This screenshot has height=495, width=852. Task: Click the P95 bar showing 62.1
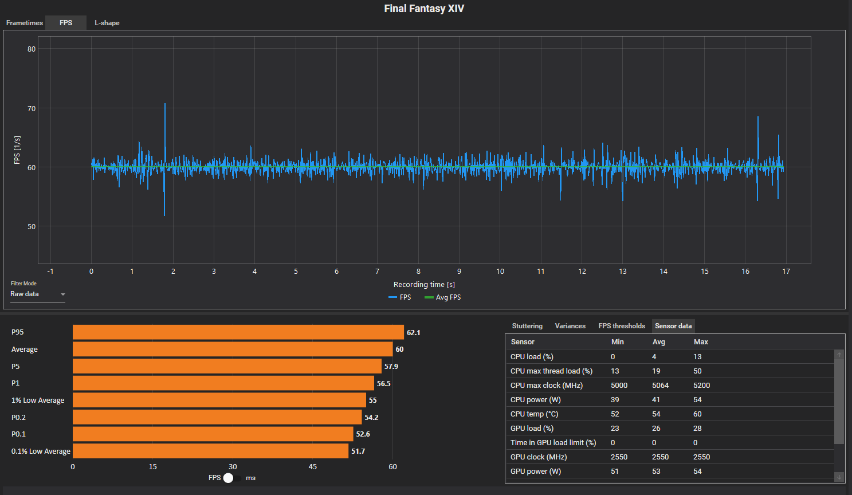238,332
